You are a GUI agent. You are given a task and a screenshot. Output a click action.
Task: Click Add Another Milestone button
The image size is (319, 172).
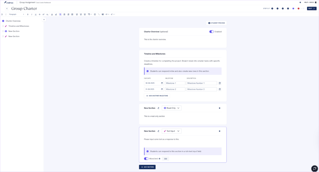pos(157,96)
